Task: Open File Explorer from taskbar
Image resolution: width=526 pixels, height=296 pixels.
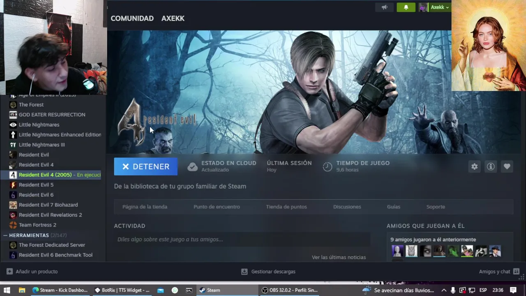Action: click(22, 290)
